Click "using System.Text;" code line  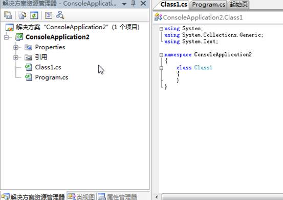click(191, 42)
